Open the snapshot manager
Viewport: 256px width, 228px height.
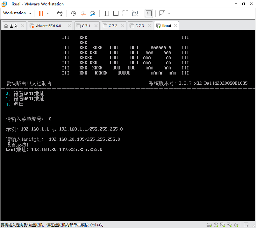click(93, 13)
